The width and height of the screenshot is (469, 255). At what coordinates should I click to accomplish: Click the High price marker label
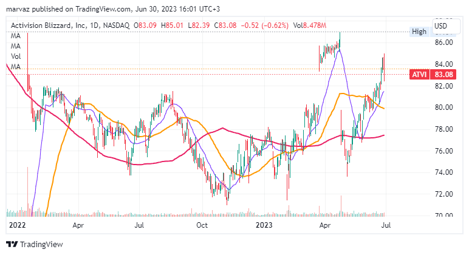(x=419, y=32)
